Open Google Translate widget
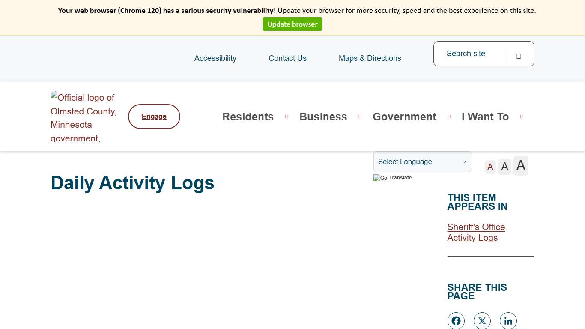The width and height of the screenshot is (585, 329). [x=392, y=178]
